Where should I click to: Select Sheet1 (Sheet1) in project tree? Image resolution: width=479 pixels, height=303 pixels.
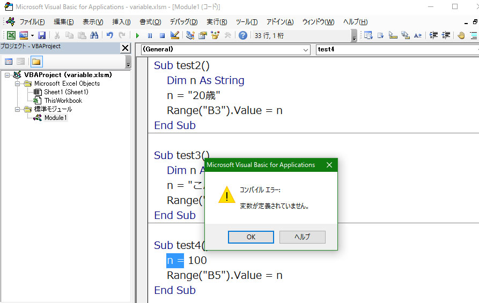[66, 92]
